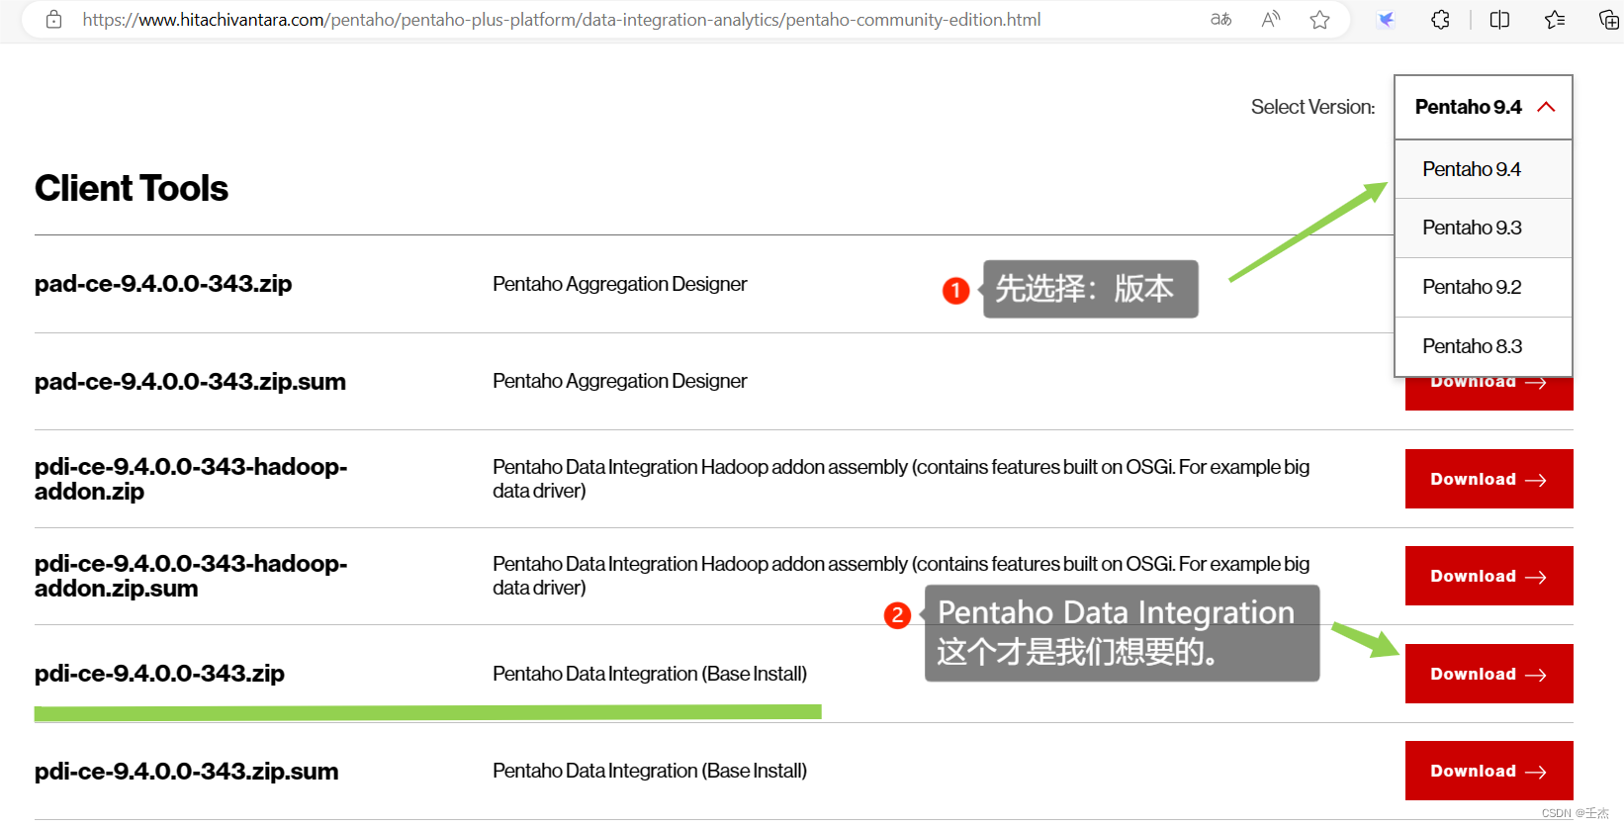Select Pentaho 9.4 from version list
Screen dimensions: 1624x828
click(1484, 169)
